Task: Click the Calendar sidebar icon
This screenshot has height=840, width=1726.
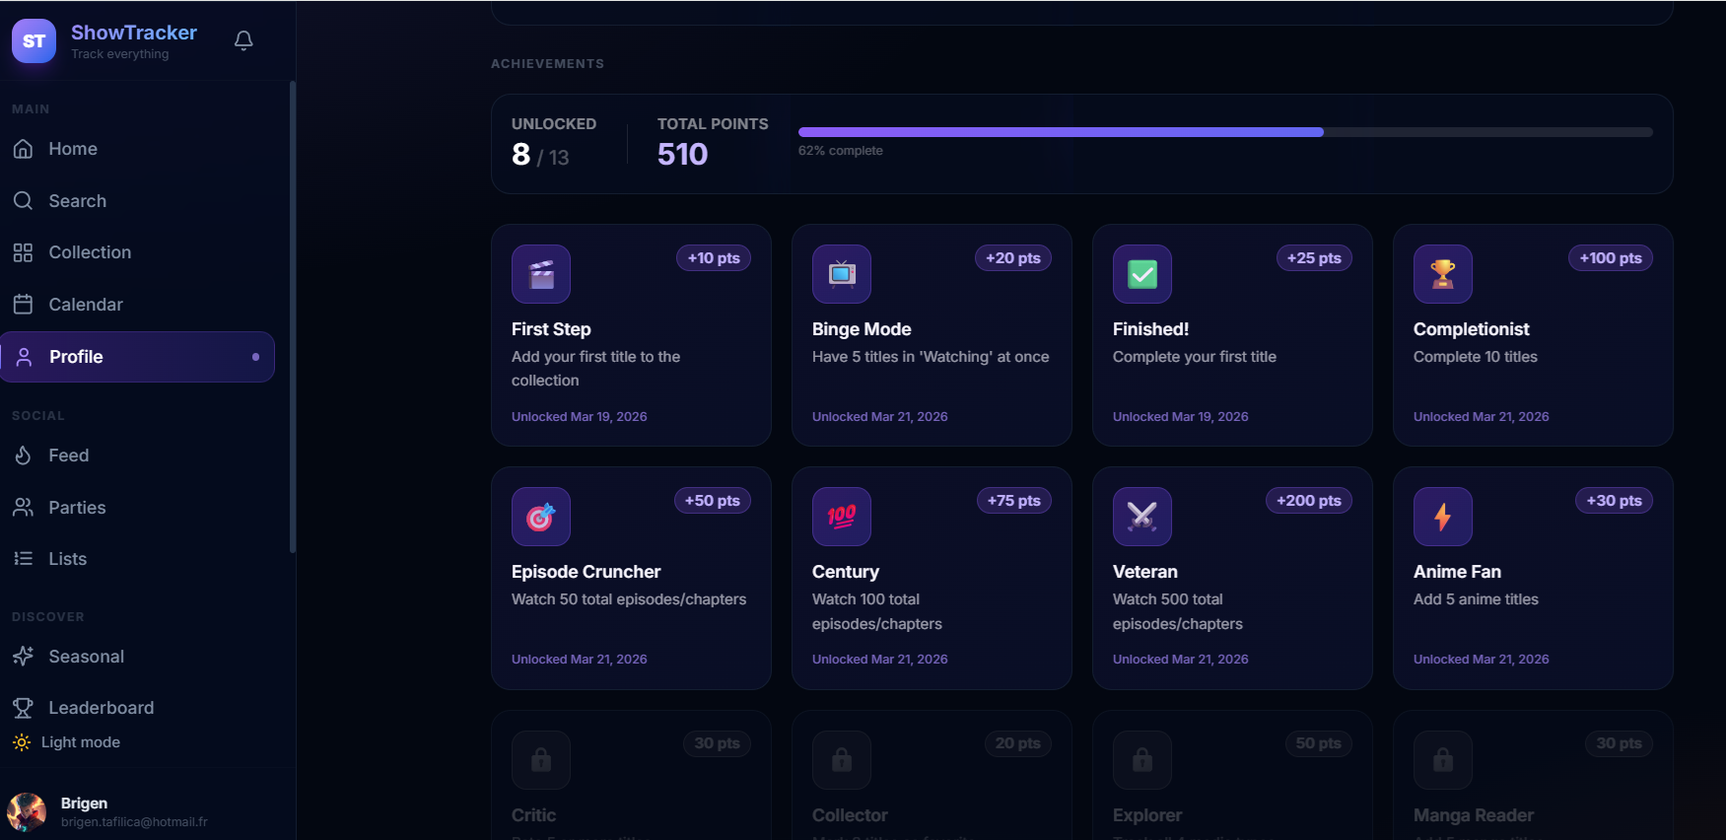Action: (x=24, y=305)
